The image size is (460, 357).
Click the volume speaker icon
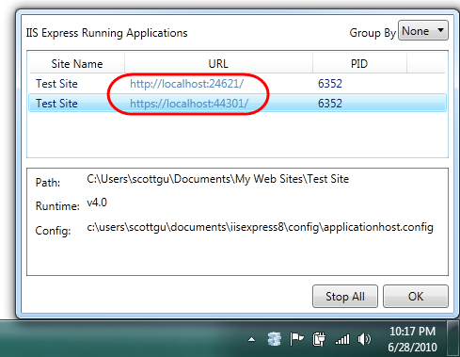coord(364,339)
